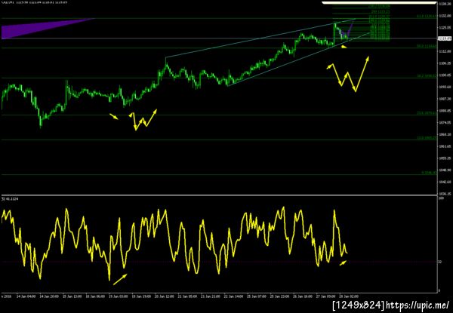This screenshot has width=453, height=313.
Task: Click the 100 level label on oscillator scale
Action: click(x=441, y=198)
